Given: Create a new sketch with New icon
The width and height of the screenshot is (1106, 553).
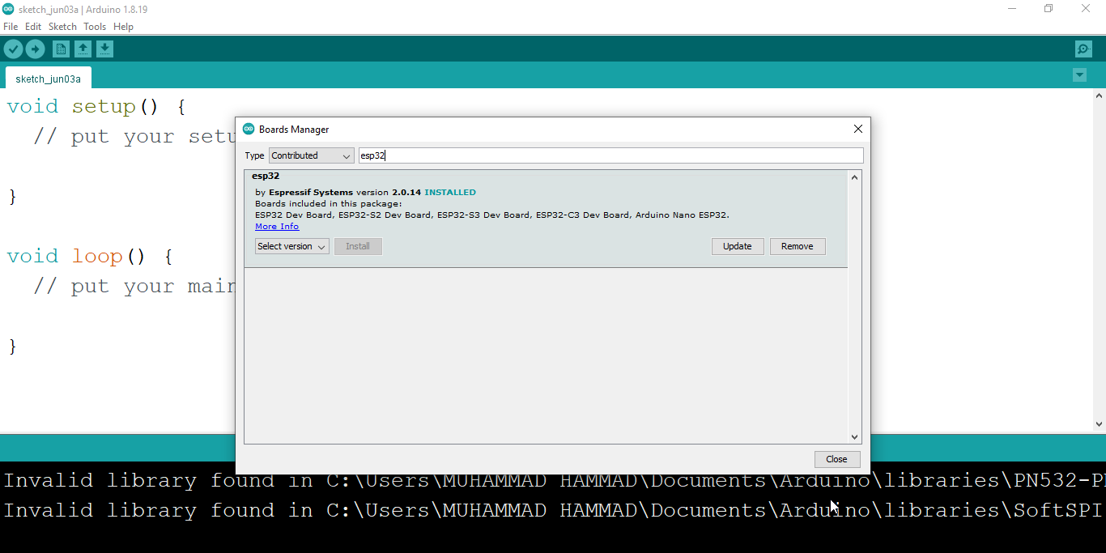Looking at the screenshot, I should pos(61,49).
